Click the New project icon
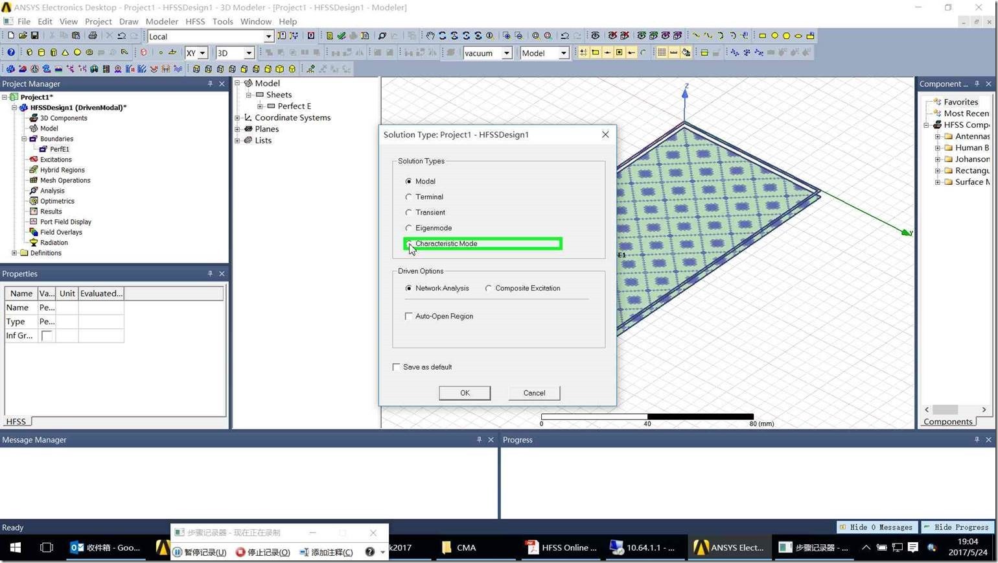The height and width of the screenshot is (563, 998). [x=10, y=36]
